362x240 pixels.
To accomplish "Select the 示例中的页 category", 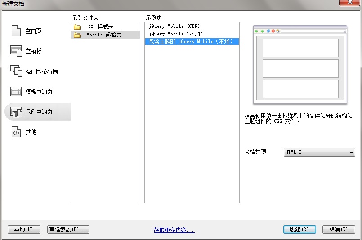I will (x=39, y=112).
